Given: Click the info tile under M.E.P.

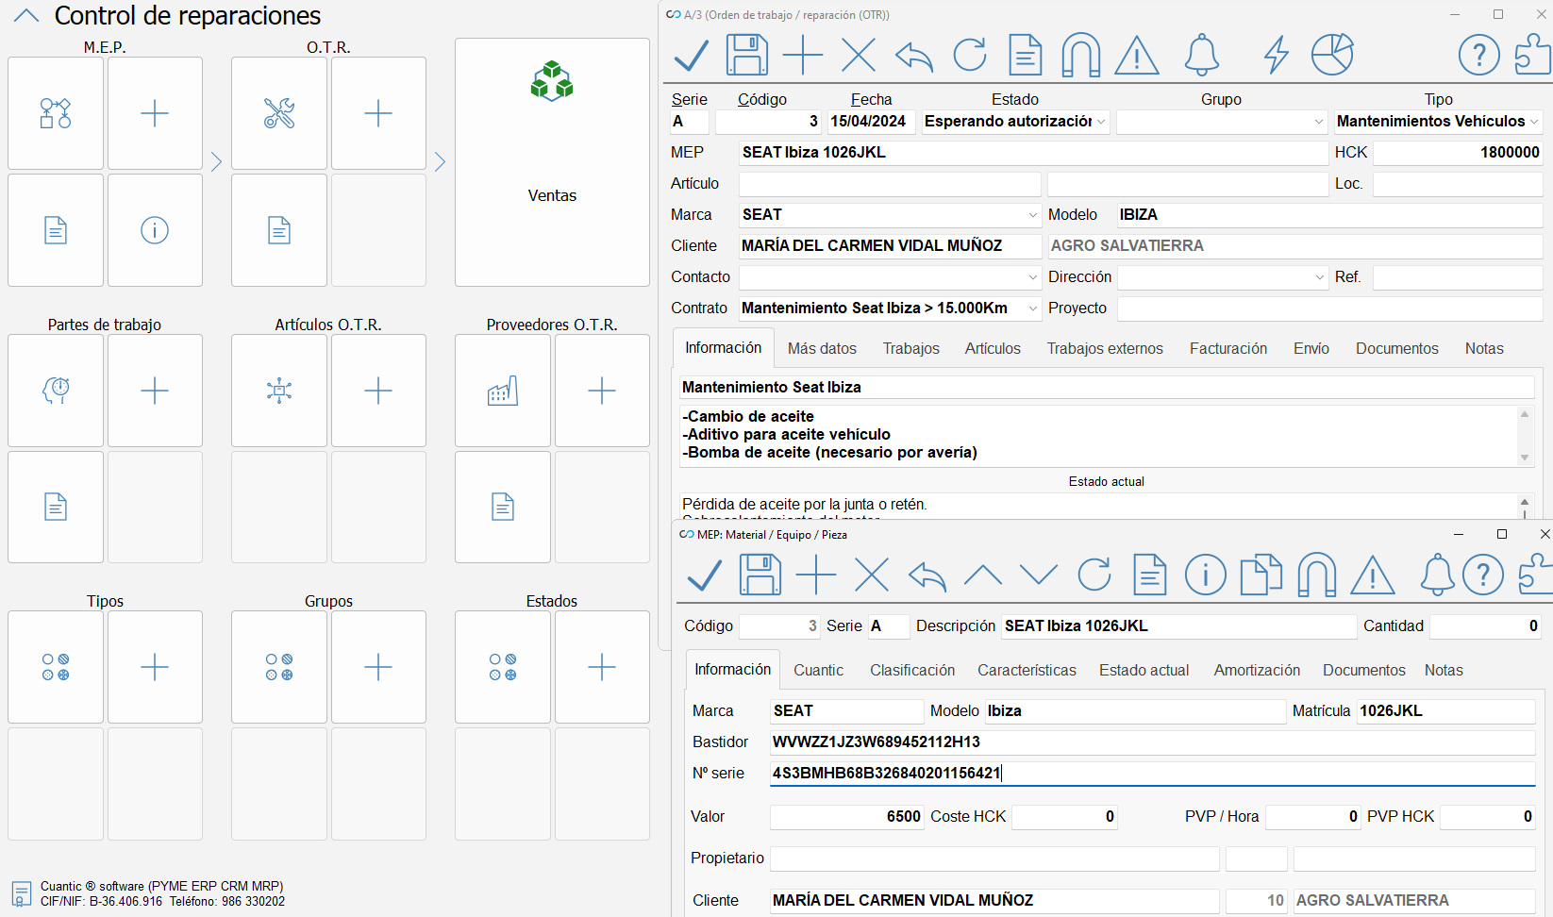Looking at the screenshot, I should (x=155, y=230).
